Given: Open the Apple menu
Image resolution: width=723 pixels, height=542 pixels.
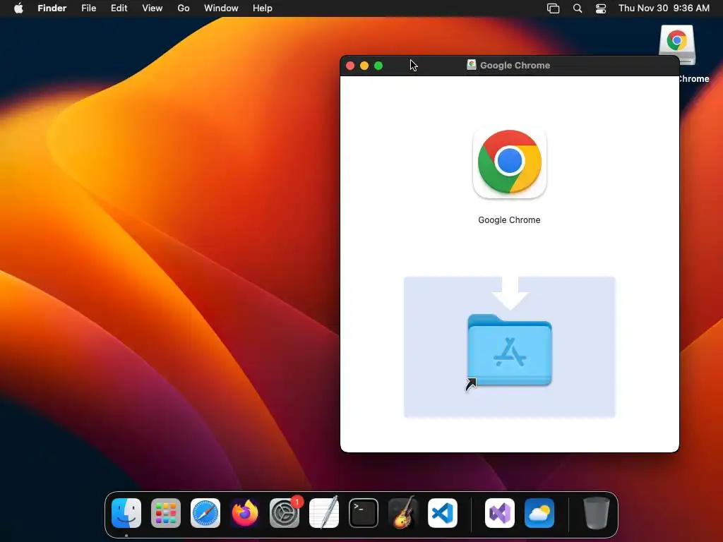Looking at the screenshot, I should (18, 8).
